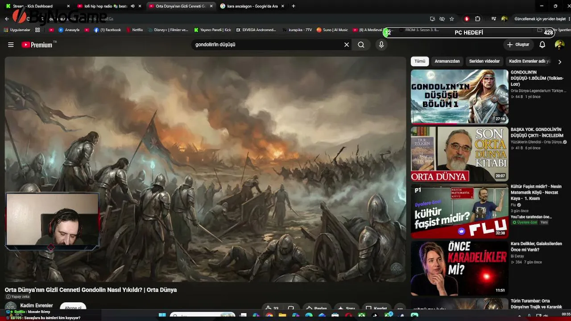Select the Aramanızdan filter chip
The image size is (571, 321).
[x=447, y=61]
